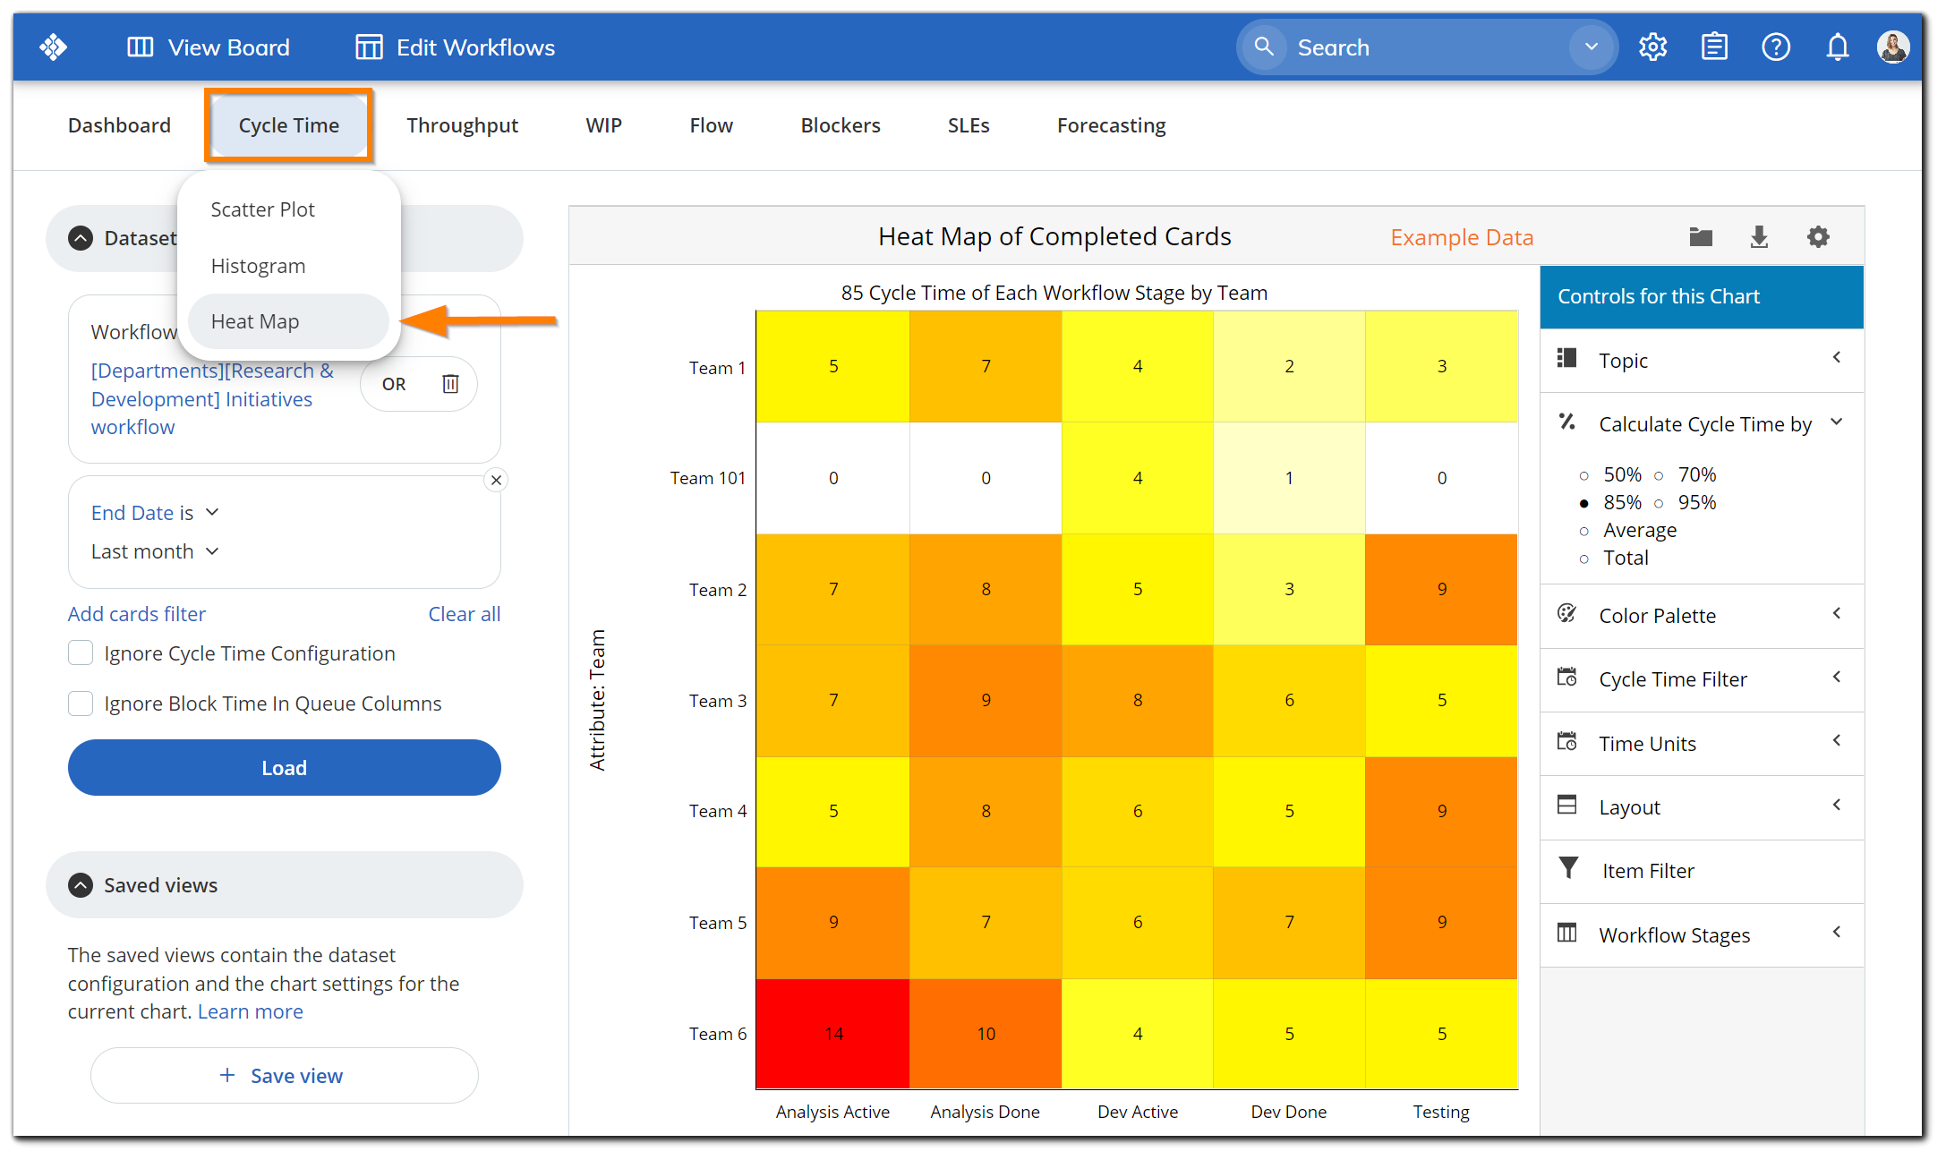This screenshot has width=1946, height=1160.
Task: Expand the Color Palette chevron
Action: pos(1837,614)
